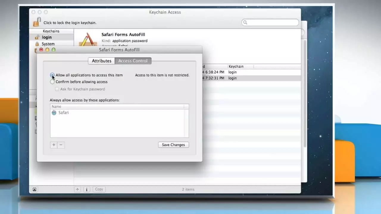Click Save Changes button
Screen dimensions: 381x214
pos(173,145)
